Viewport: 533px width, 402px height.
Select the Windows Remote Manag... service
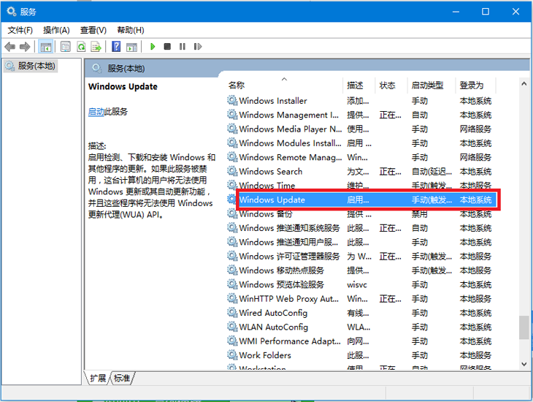361,157
